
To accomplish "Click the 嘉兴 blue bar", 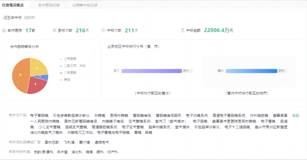I will click(x=252, y=71).
